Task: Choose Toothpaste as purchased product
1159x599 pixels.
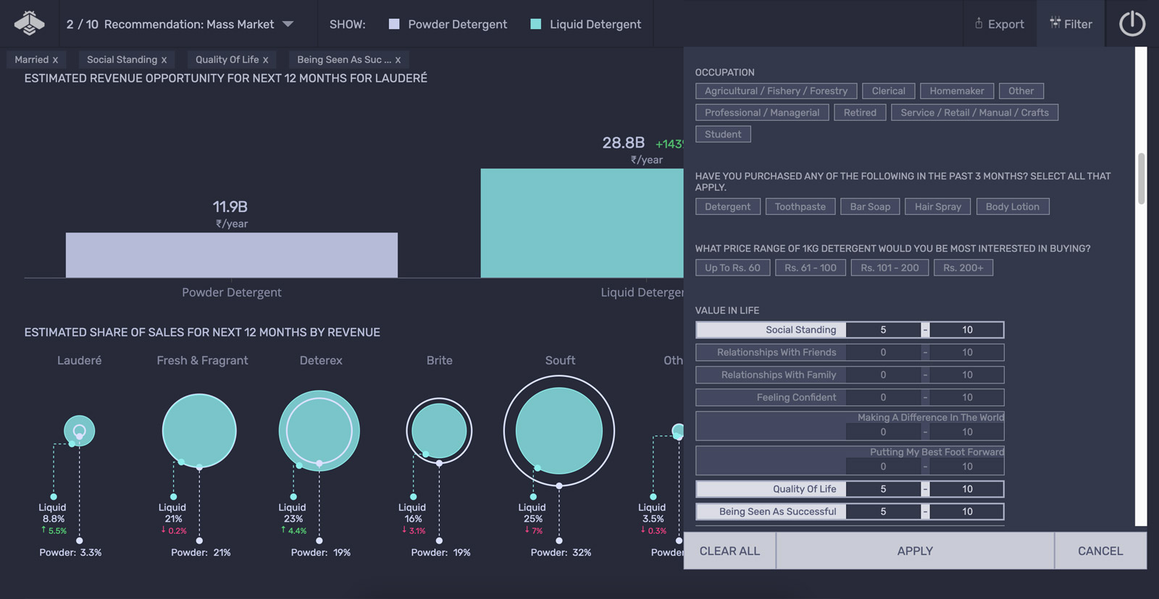Action: tap(800, 206)
